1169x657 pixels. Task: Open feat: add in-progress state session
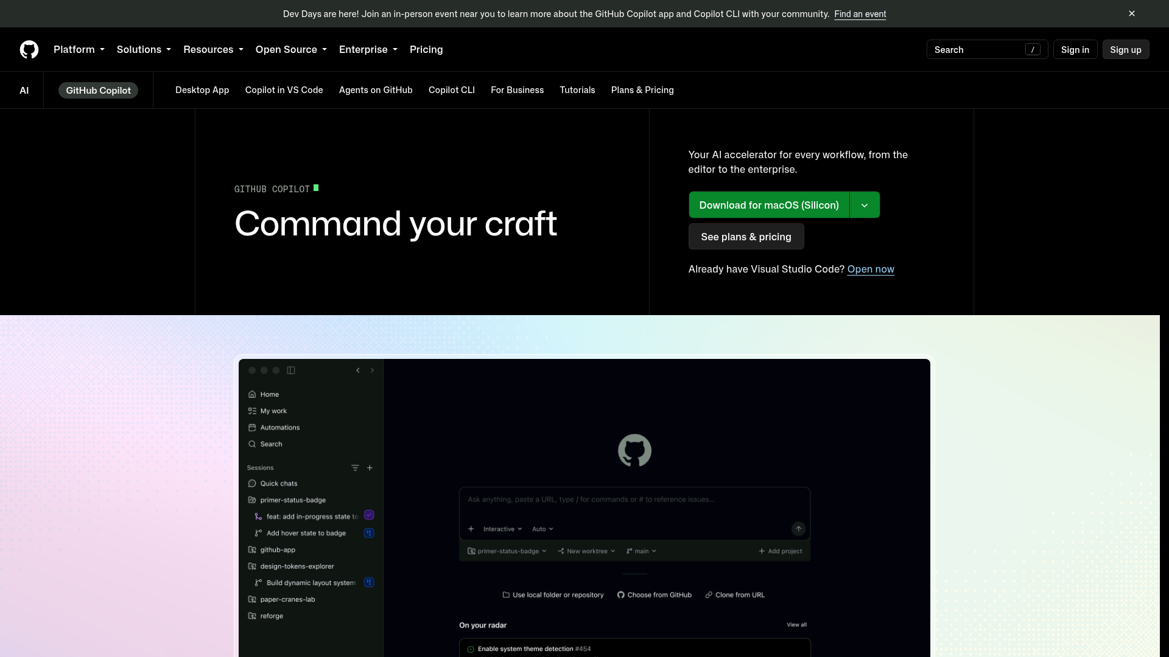pos(306,516)
